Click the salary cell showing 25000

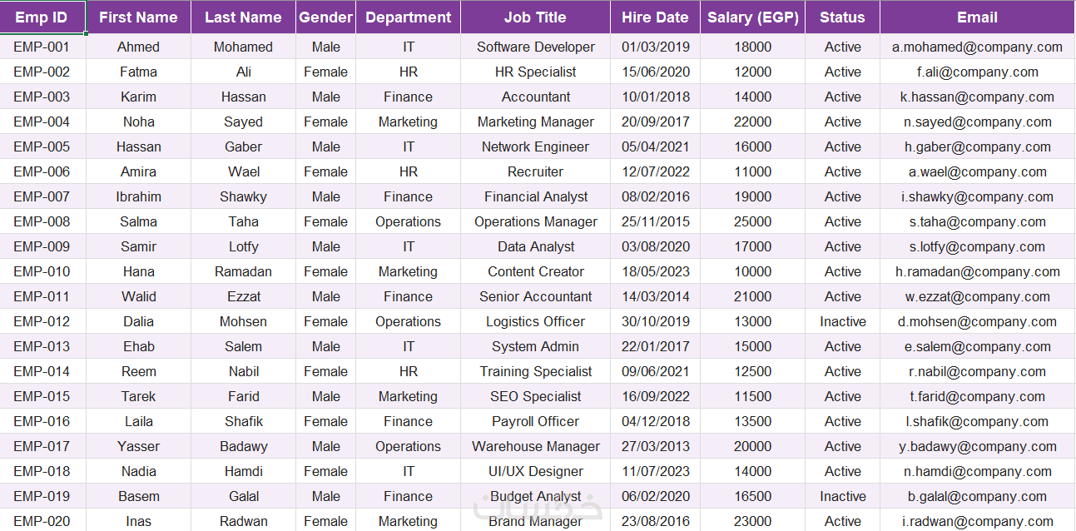tap(752, 221)
